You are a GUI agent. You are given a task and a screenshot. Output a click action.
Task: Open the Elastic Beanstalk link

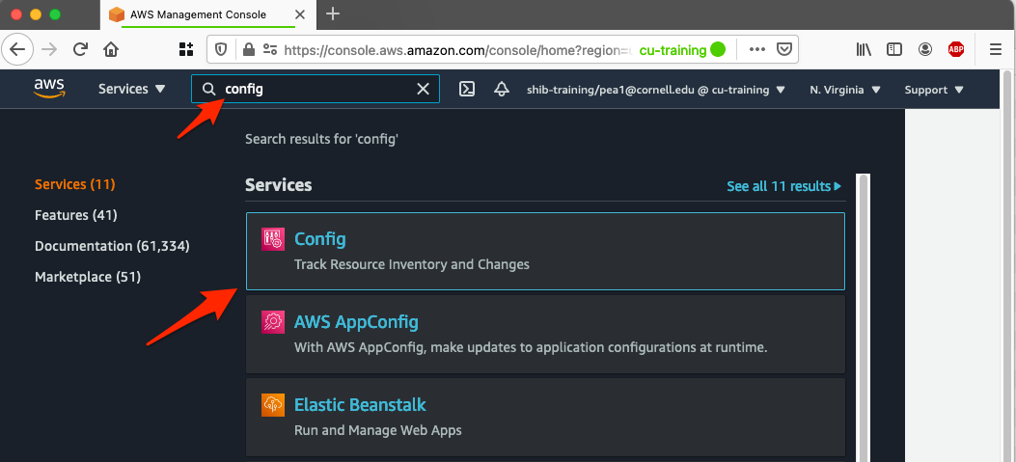click(x=360, y=405)
